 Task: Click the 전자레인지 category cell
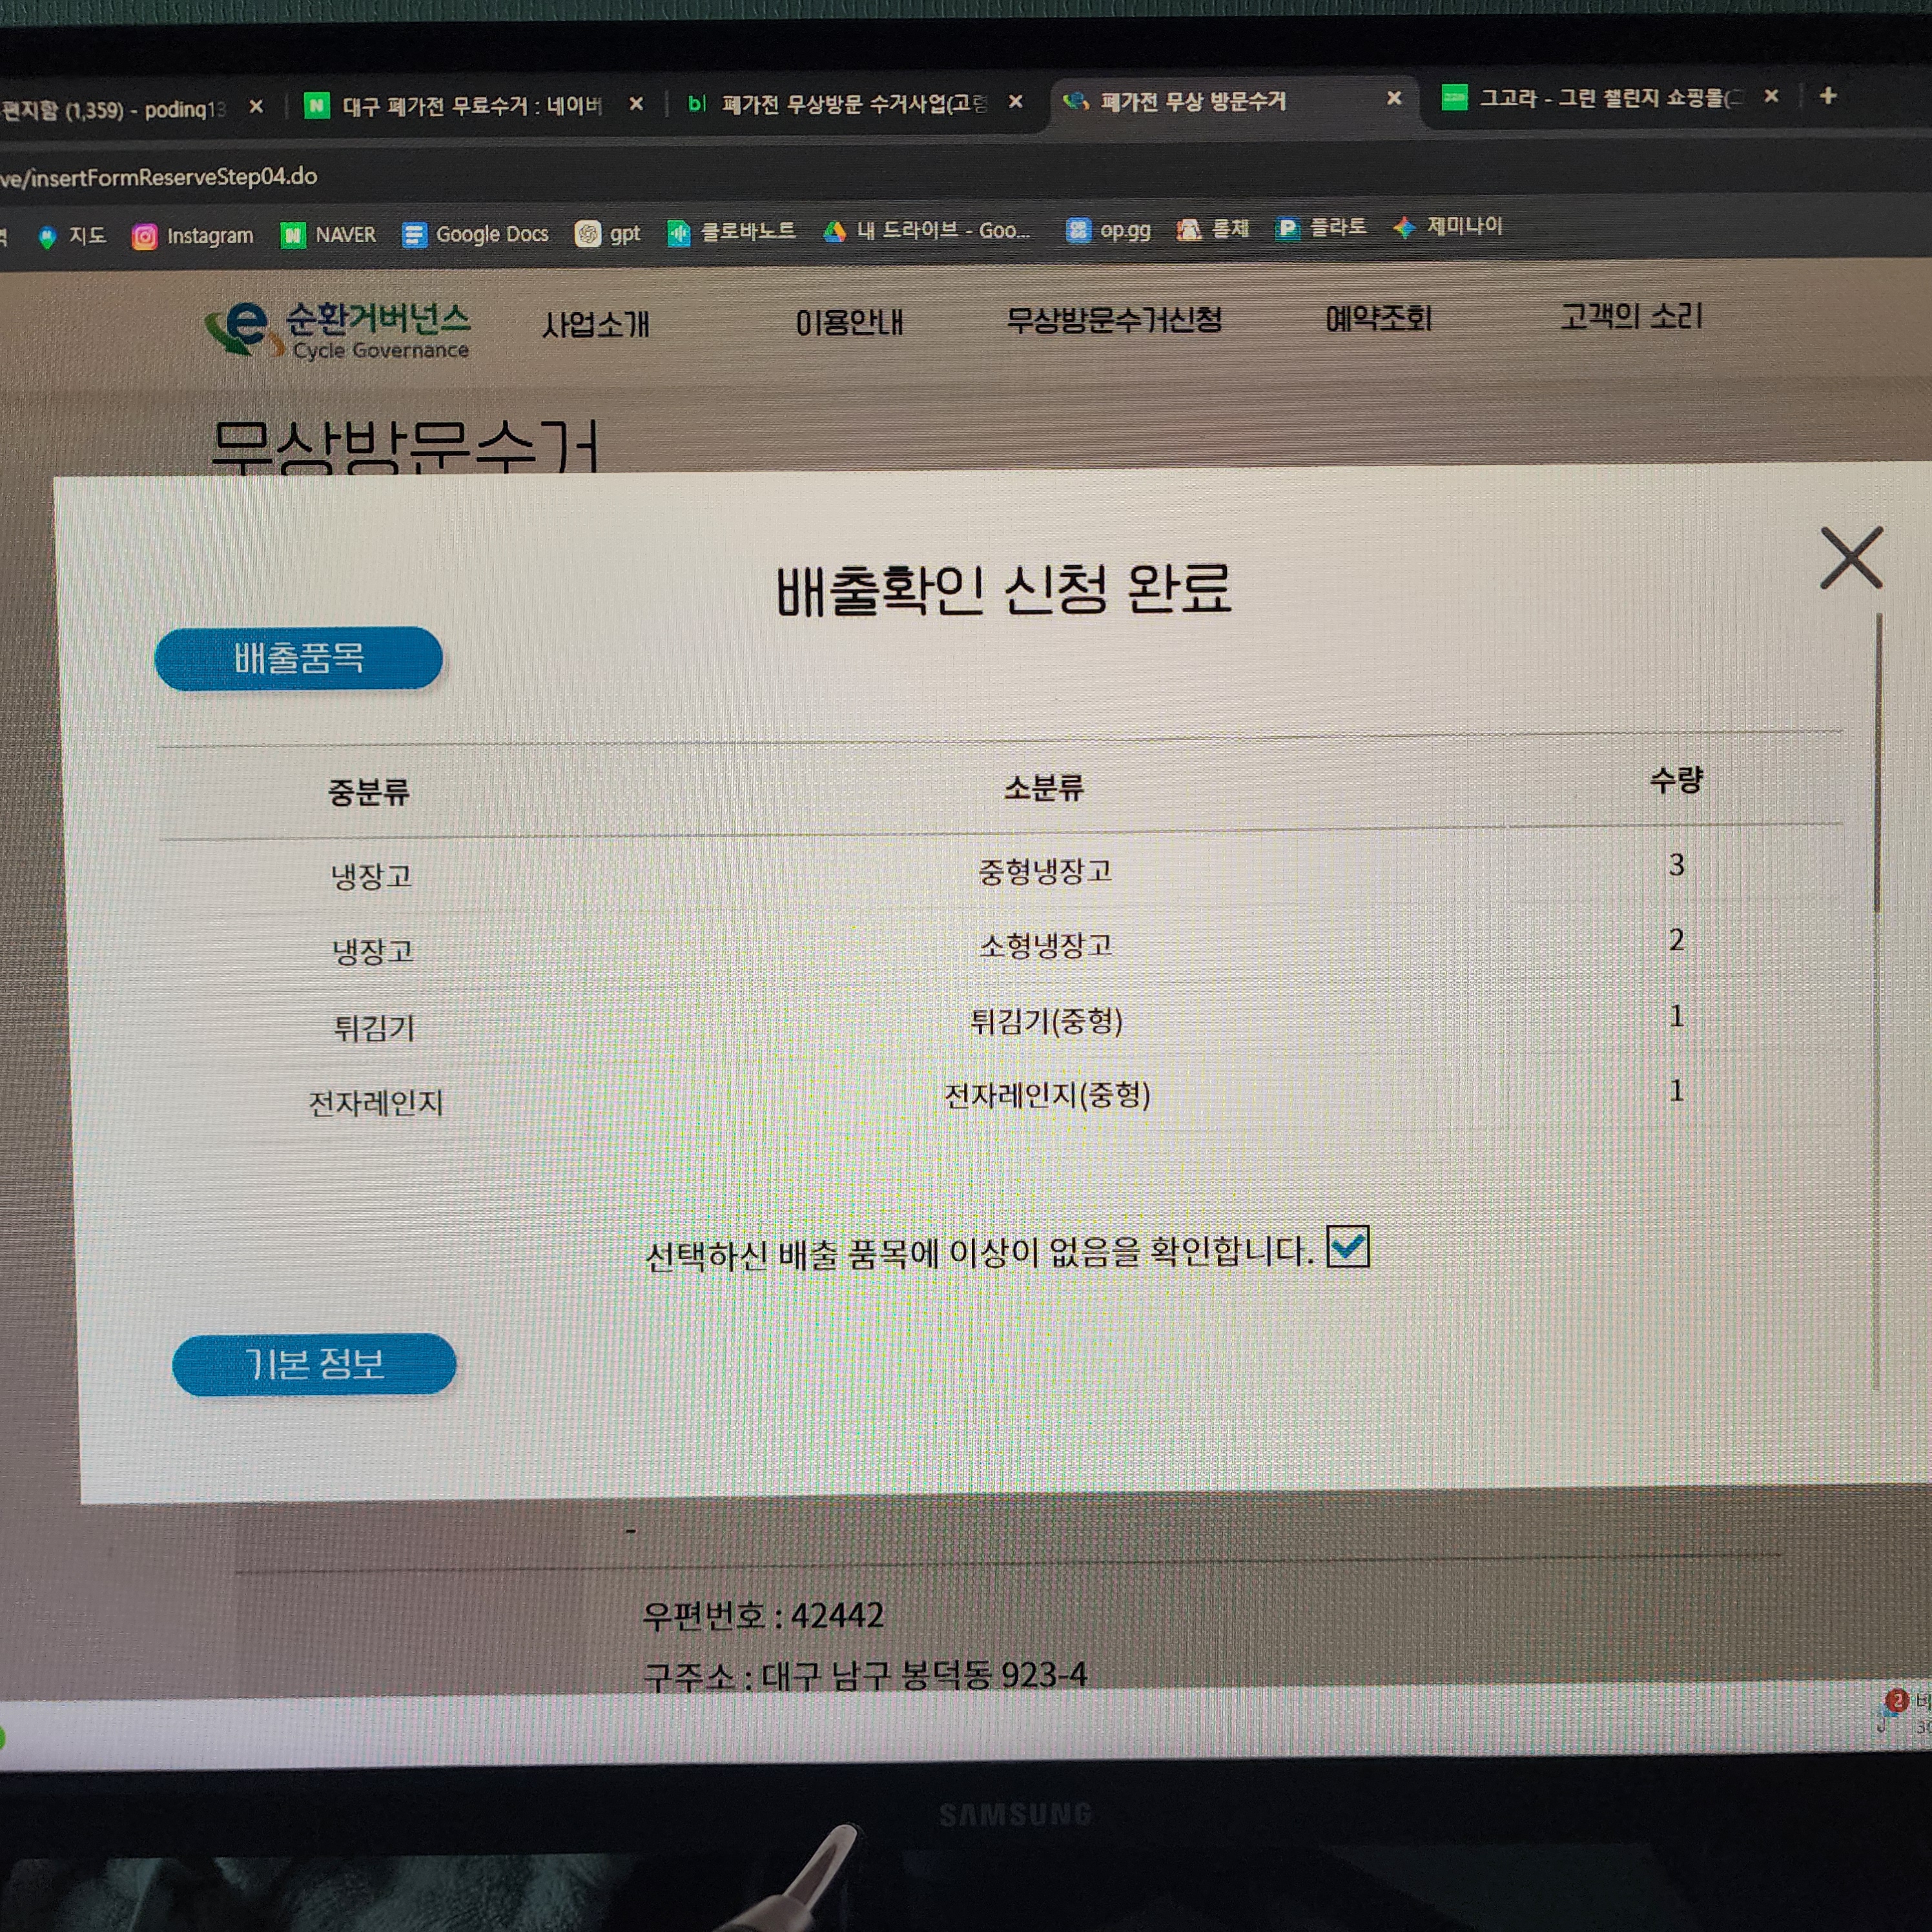point(376,1103)
